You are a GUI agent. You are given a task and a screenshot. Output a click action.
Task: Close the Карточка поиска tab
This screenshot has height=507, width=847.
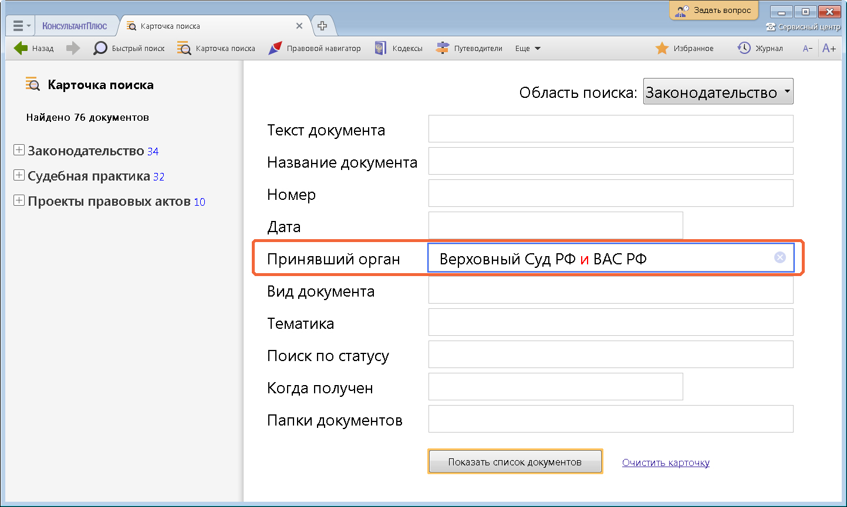coord(299,26)
